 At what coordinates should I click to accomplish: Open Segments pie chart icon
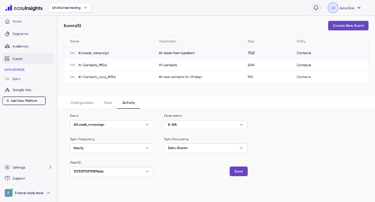point(7,34)
